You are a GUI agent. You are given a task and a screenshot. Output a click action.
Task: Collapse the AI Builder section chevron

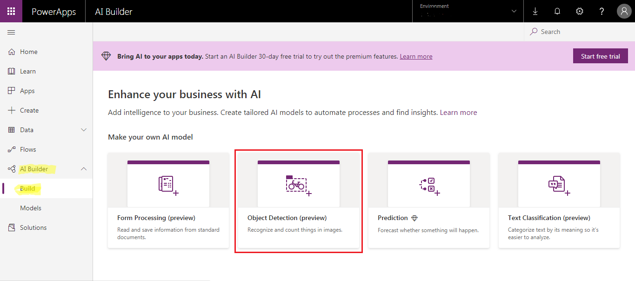(x=84, y=169)
